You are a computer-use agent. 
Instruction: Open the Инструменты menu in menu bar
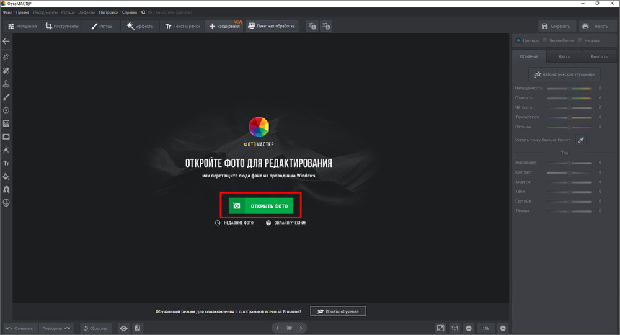click(x=45, y=12)
